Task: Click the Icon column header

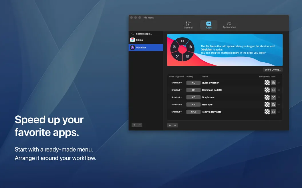Action: [x=273, y=77]
